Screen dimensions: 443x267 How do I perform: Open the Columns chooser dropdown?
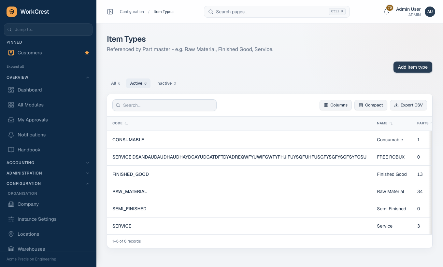pos(336,105)
